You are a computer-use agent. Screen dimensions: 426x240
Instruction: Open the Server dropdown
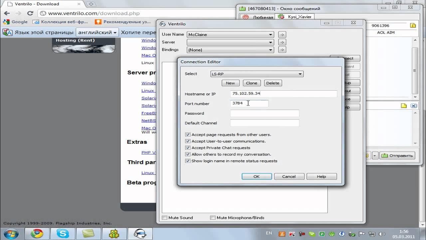pyautogui.click(x=230, y=42)
